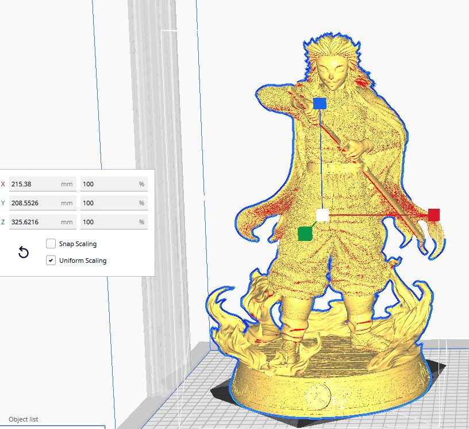Select the green Y-axis scale handle
This screenshot has height=429, width=469.
[x=305, y=234]
